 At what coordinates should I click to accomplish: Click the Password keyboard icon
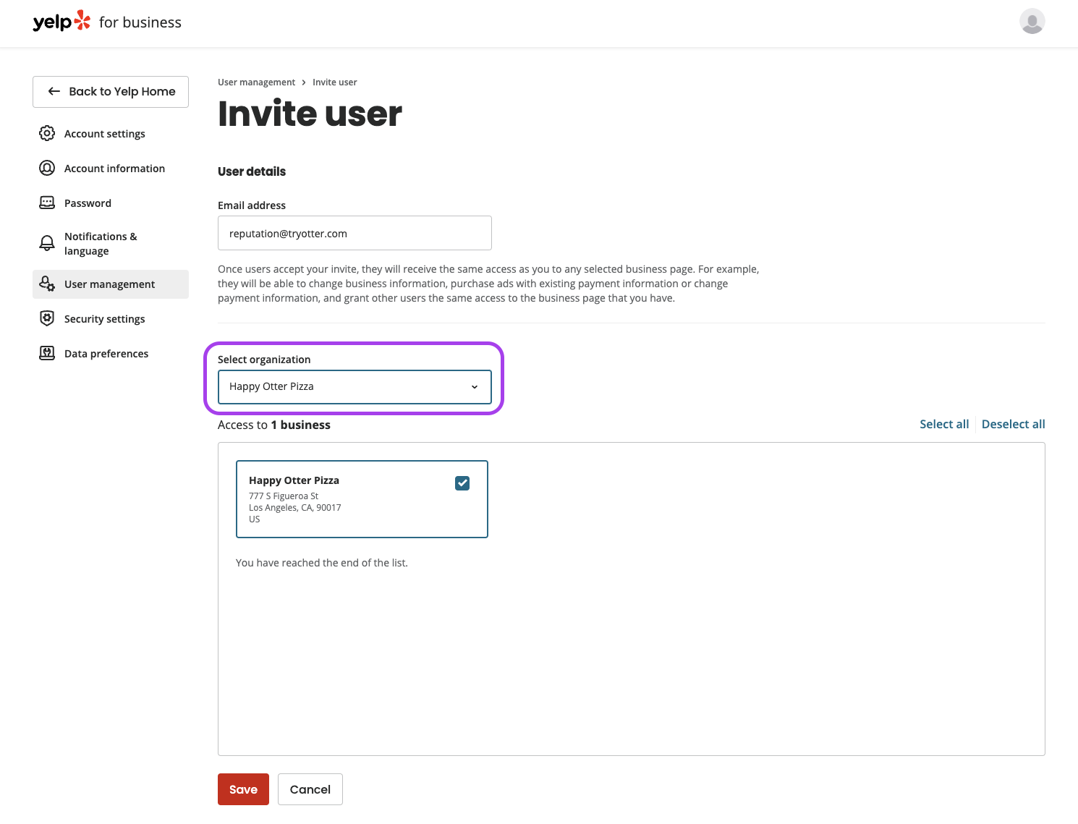(47, 203)
